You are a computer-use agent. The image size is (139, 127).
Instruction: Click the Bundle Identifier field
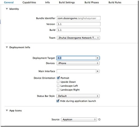(79, 18)
